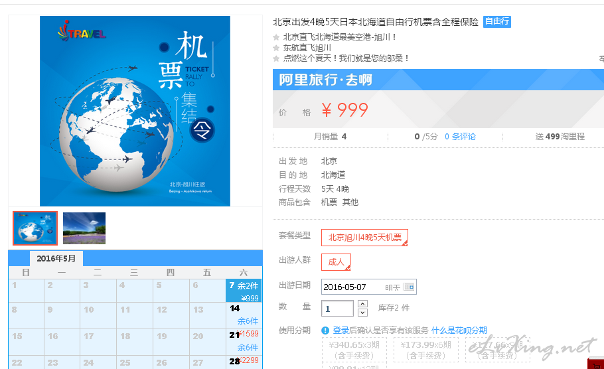Click the 自由行 tag
This screenshot has width=604, height=369.
coord(497,21)
